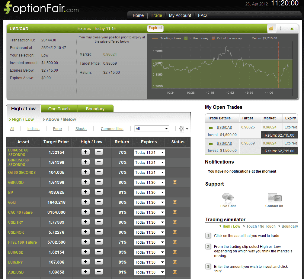Viewport: 304px width, 279px height.
Task: Open trade settings via the gear icon
Action: [181, 128]
